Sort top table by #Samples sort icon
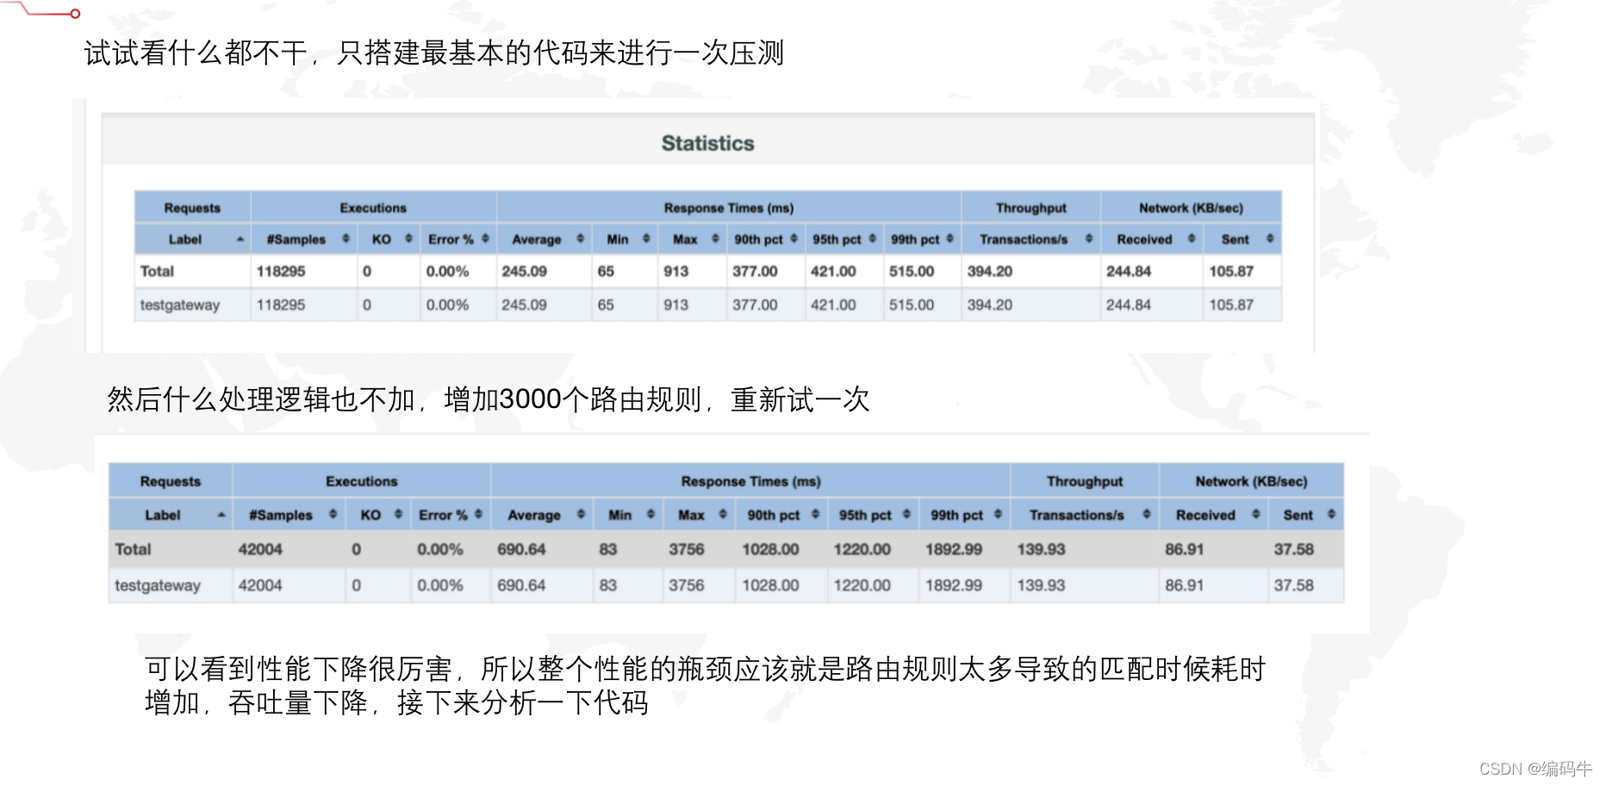The height and width of the screenshot is (785, 1606). [345, 239]
